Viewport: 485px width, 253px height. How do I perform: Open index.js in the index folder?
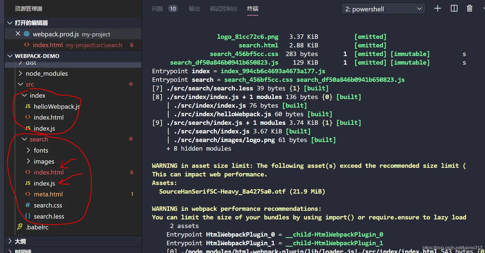(44, 128)
